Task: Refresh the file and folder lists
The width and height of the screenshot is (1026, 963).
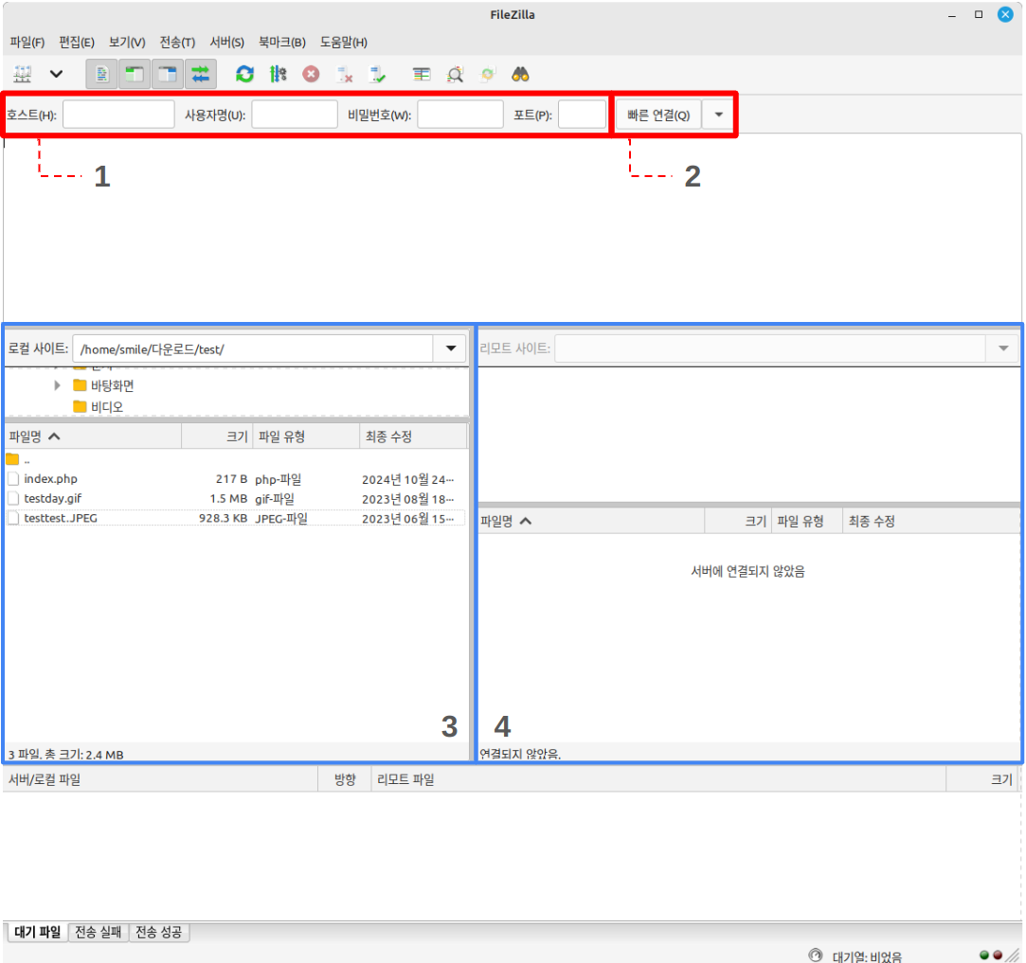Action: pyautogui.click(x=244, y=75)
